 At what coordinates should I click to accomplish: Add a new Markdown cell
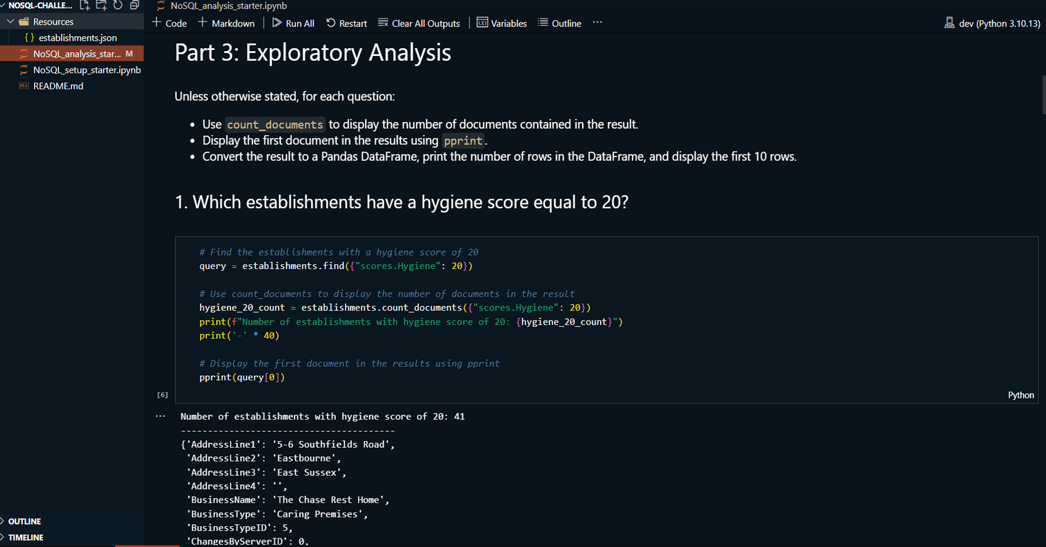tap(226, 23)
